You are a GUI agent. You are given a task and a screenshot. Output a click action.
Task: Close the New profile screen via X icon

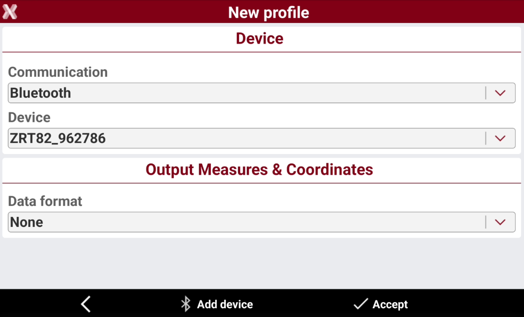(10, 12)
